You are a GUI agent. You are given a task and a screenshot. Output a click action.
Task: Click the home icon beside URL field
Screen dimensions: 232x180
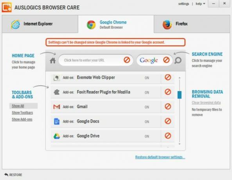(53, 60)
